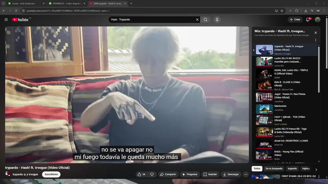This screenshot has width=328, height=184.
Task: Click the magnifier search button
Action: point(206,20)
